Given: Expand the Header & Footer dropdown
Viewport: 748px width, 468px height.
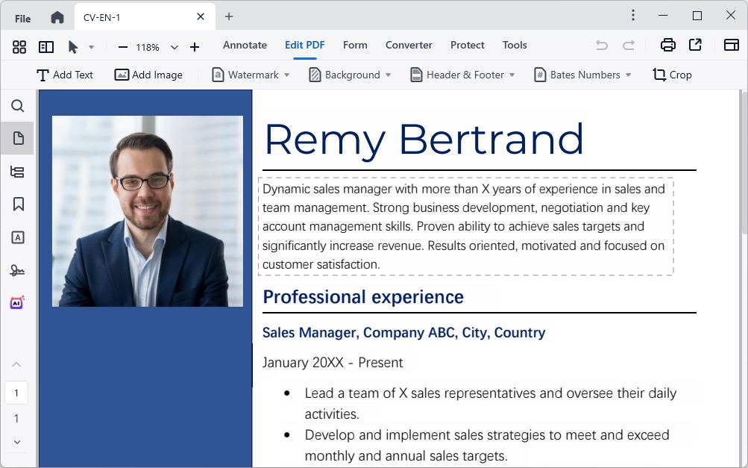Looking at the screenshot, I should (x=512, y=75).
